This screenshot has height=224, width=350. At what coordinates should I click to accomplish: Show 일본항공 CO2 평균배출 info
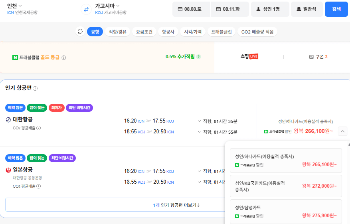click(39, 186)
